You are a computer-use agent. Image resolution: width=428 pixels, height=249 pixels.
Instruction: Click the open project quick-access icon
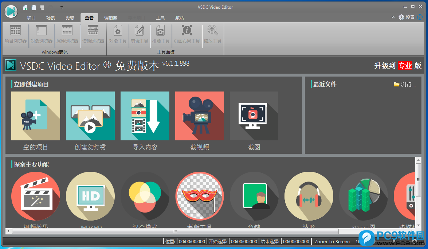pyautogui.click(x=34, y=8)
